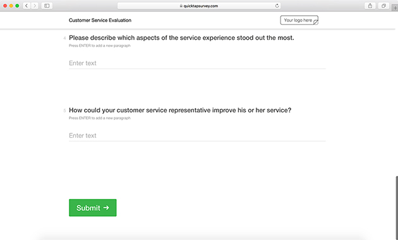Click the pencil edit icon on the logo box

tap(315, 22)
